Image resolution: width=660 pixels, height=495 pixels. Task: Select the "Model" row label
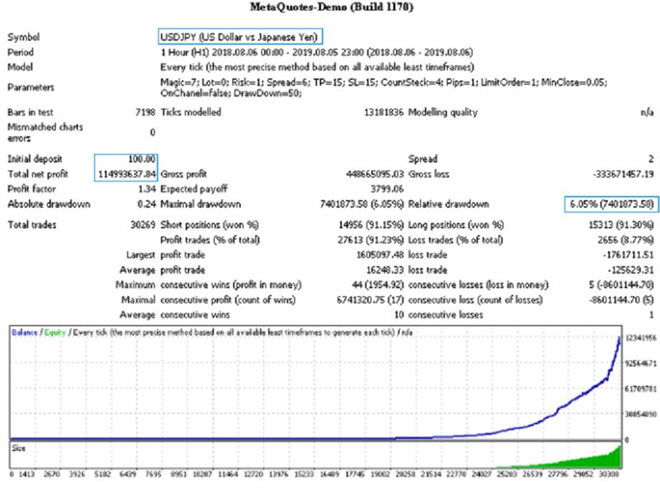click(x=20, y=67)
